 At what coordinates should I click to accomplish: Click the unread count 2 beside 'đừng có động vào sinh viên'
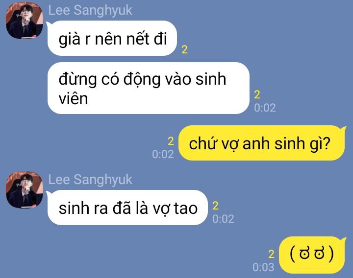[257, 94]
